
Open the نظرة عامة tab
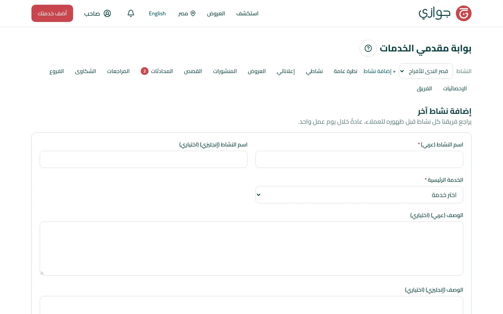pyautogui.click(x=345, y=71)
